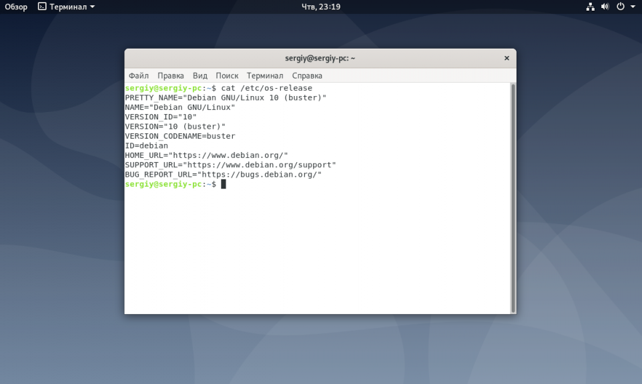
Task: Focus the terminal at the cursor block
Action: point(224,184)
